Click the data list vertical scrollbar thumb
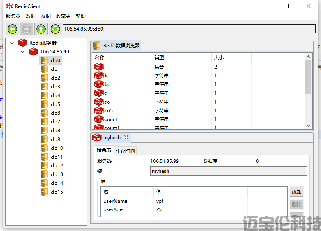The height and width of the screenshot is (231, 321). click(309, 76)
